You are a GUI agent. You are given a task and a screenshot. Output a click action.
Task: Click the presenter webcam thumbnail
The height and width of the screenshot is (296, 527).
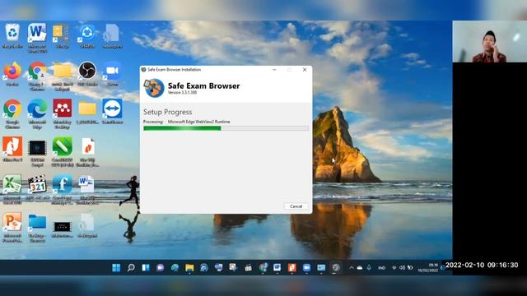tap(489, 42)
